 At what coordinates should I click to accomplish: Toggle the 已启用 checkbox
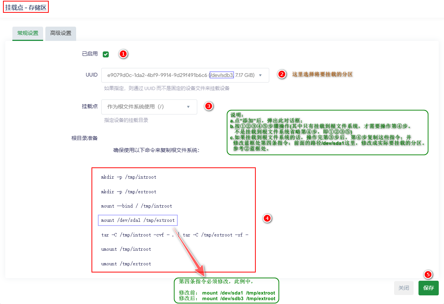click(106, 54)
